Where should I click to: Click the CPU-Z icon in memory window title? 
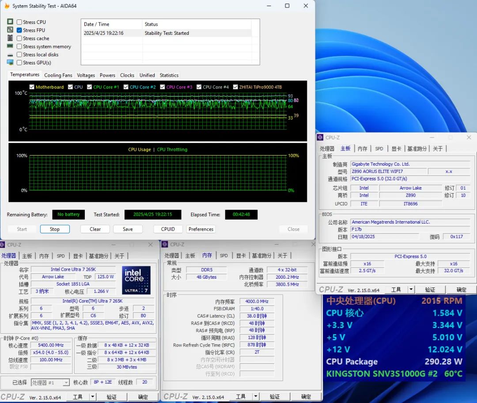tap(165, 244)
